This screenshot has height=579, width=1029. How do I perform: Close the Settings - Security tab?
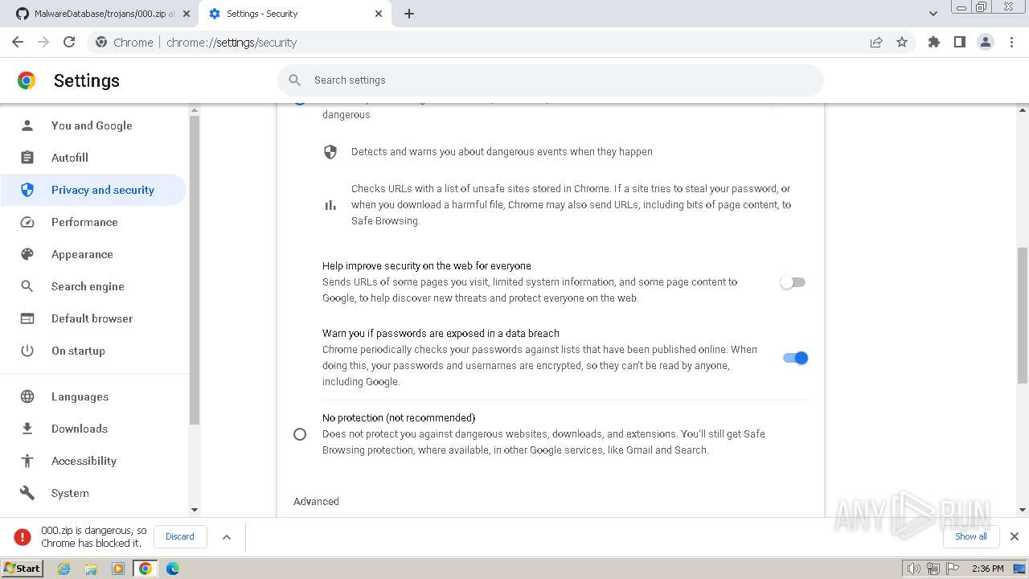tap(379, 14)
